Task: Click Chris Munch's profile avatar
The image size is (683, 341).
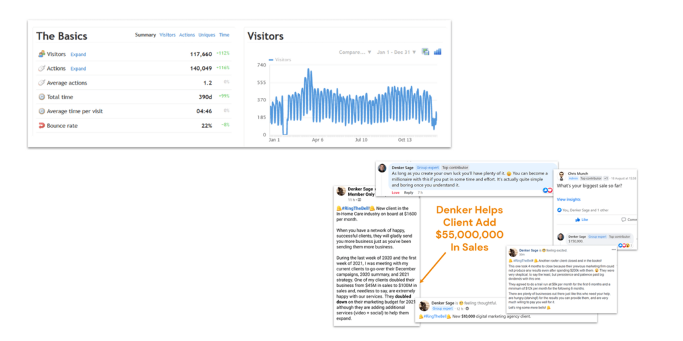Action: point(562,176)
